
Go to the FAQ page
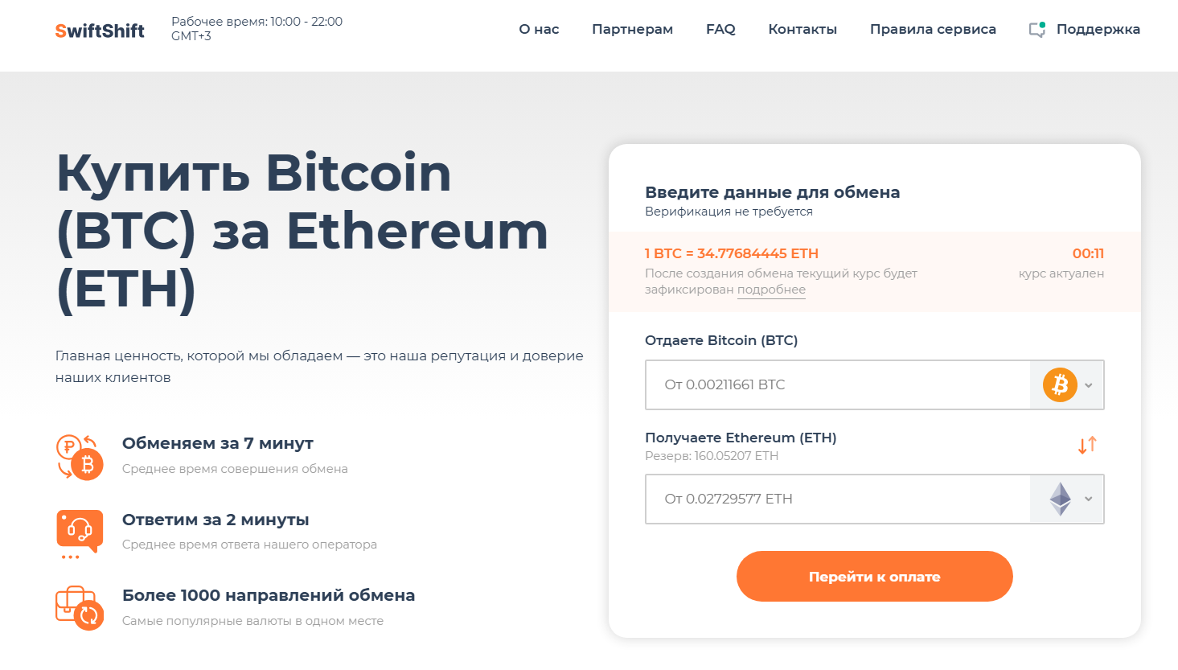[x=720, y=30]
